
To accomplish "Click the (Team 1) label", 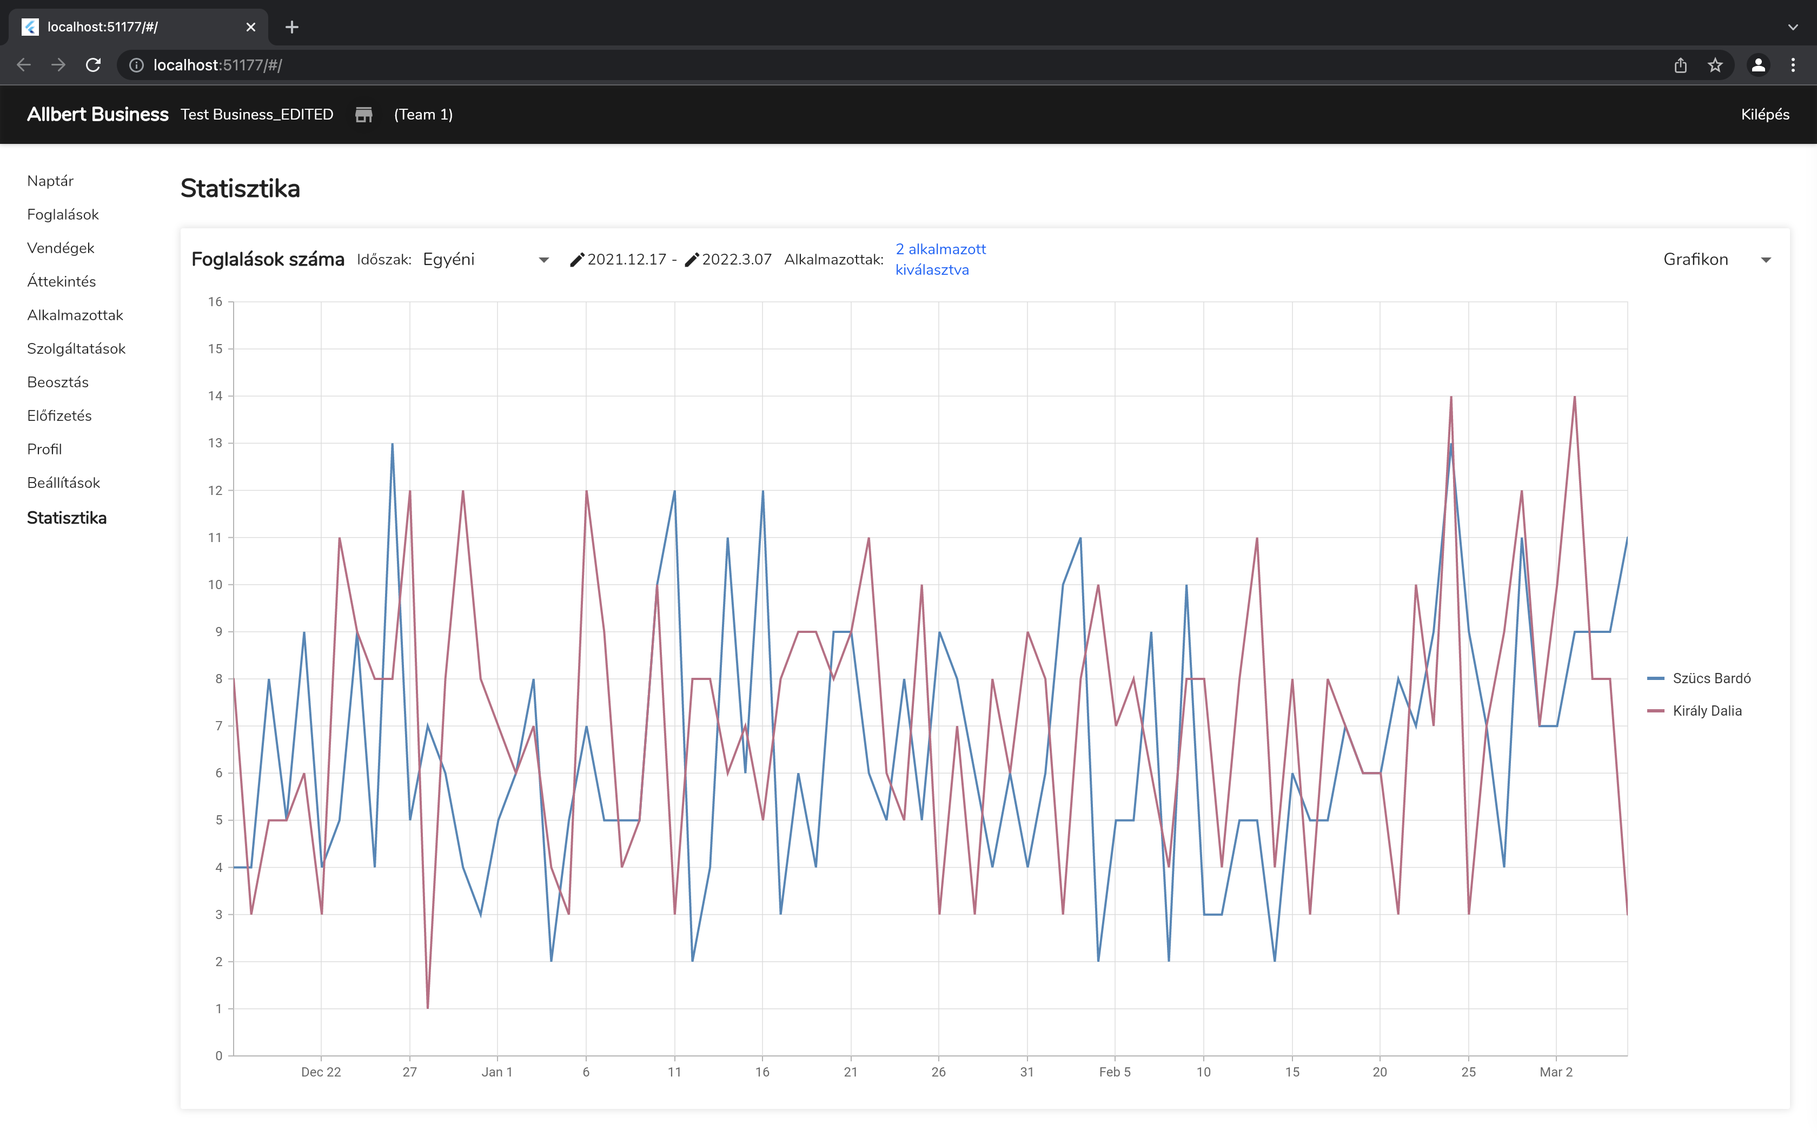I will [423, 114].
